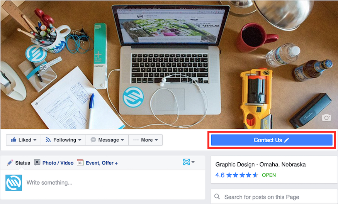Click the camera icon on cover photo
Screen dimensions: 338x204
326,118
